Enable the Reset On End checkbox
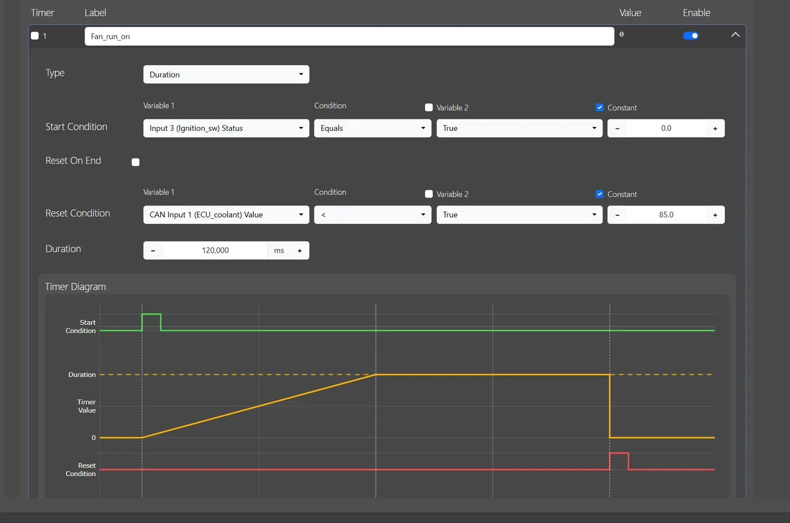 point(136,162)
